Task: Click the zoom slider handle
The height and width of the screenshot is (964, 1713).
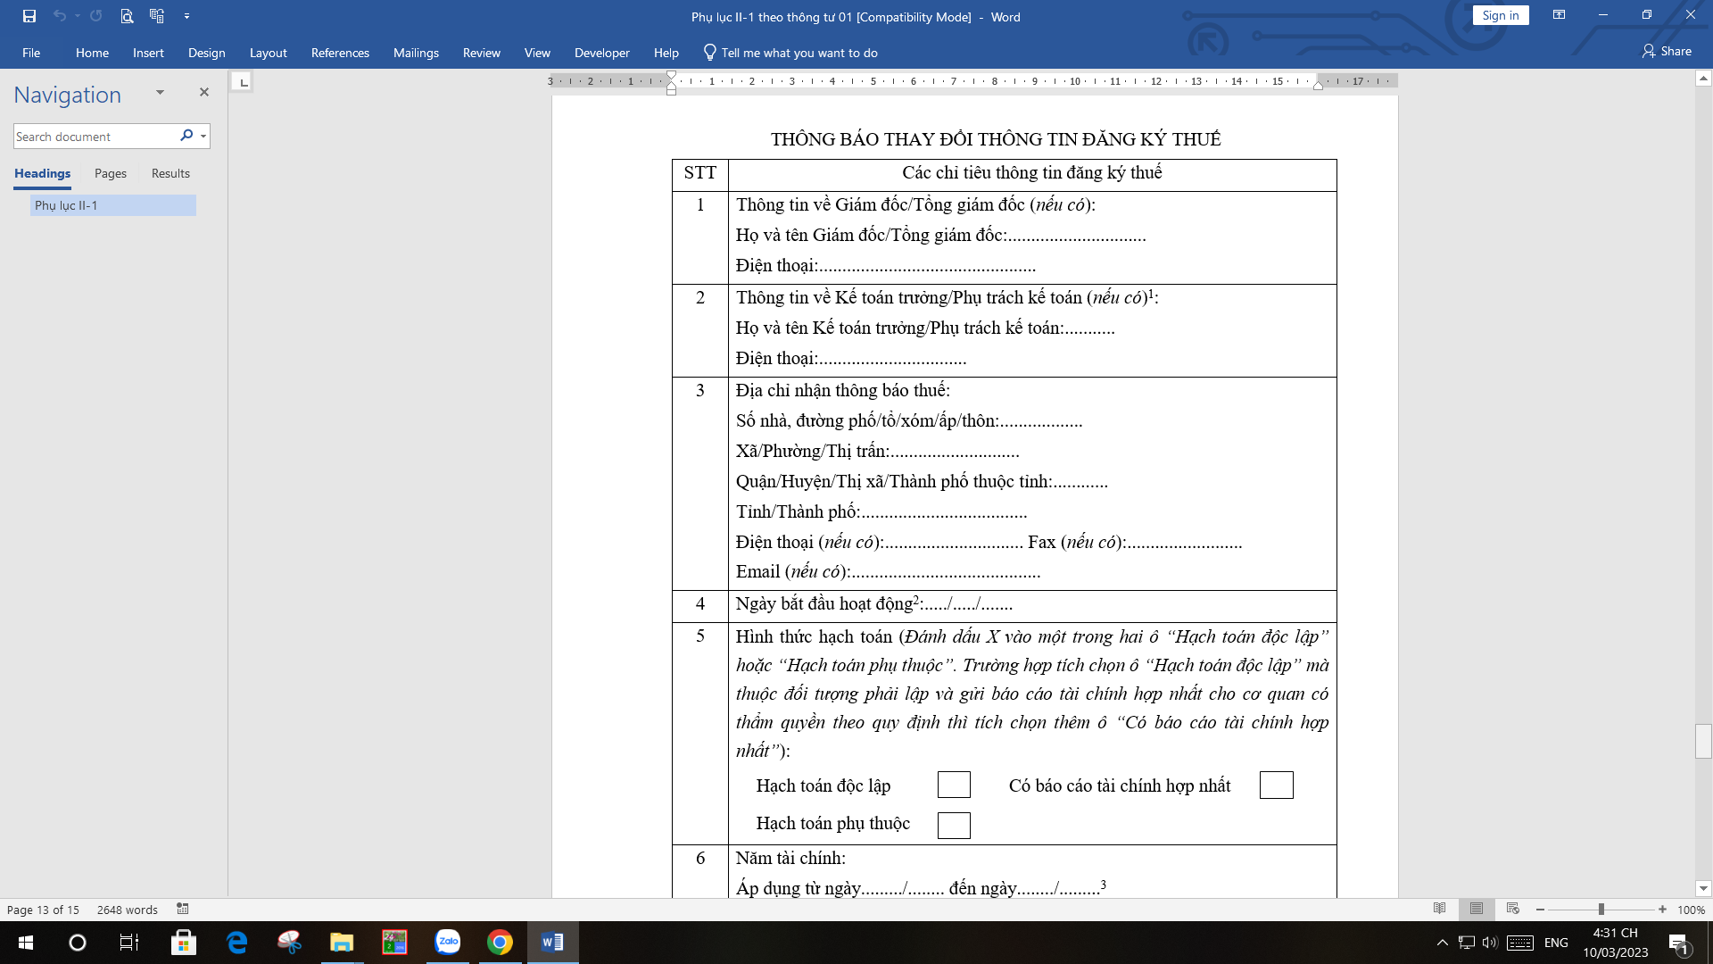Action: click(1601, 909)
